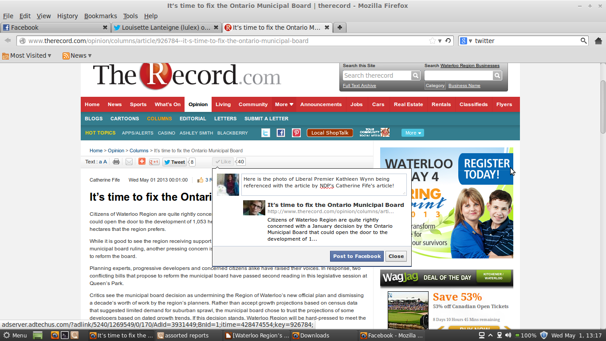The width and height of the screenshot is (606, 341).
Task: Click the email article icon
Action: [x=129, y=162]
